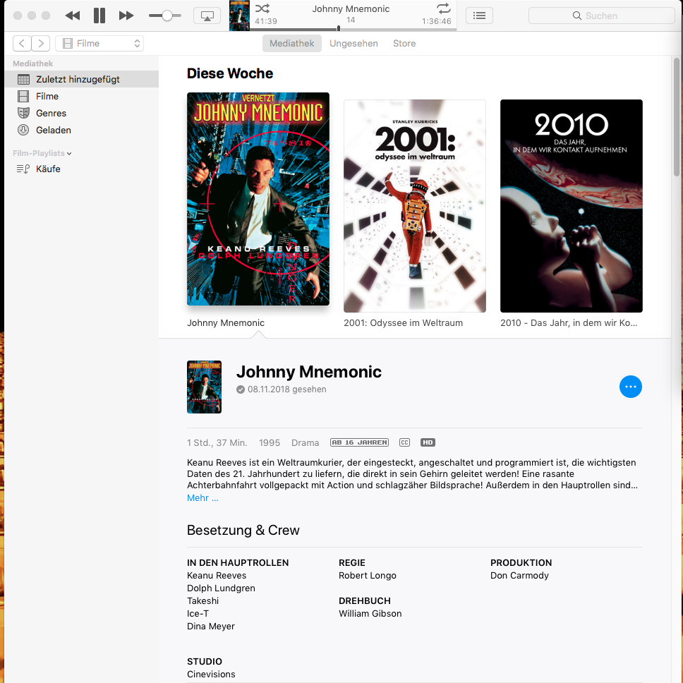This screenshot has height=683, width=683.
Task: Select Genres in the sidebar
Action: (81, 114)
